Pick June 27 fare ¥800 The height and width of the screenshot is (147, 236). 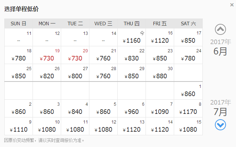pos(75,73)
